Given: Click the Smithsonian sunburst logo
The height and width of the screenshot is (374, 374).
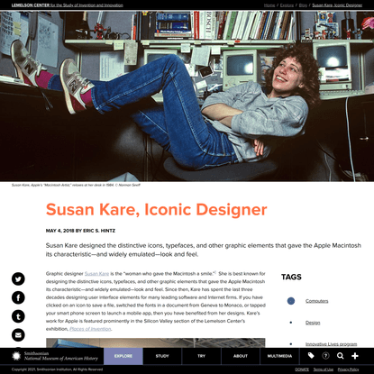Looking at the screenshot, I should (x=16, y=356).
